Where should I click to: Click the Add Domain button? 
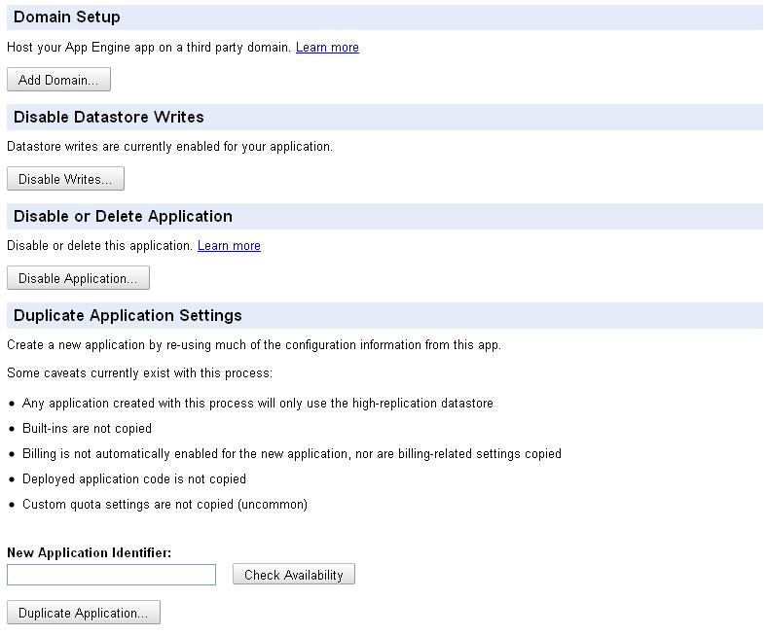click(x=58, y=80)
